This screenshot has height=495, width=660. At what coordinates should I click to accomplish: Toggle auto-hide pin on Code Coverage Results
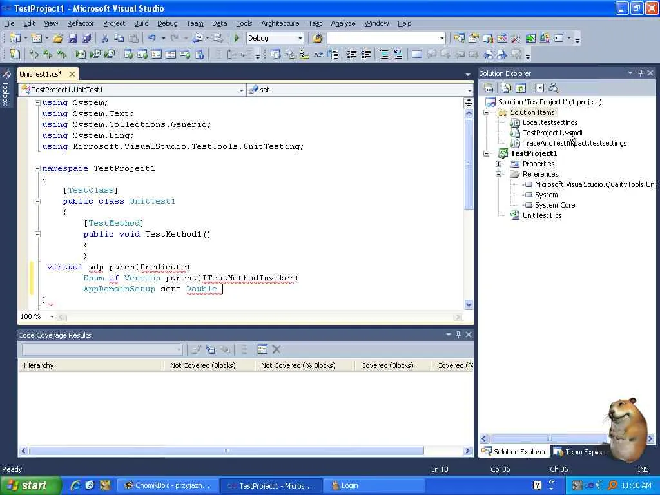[x=458, y=335]
